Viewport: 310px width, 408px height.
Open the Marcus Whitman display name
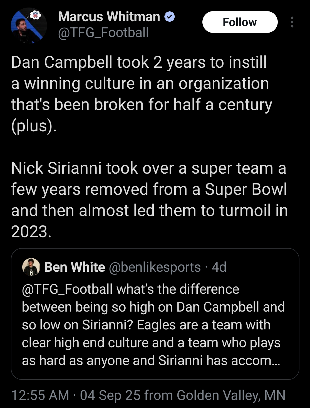coord(109,17)
